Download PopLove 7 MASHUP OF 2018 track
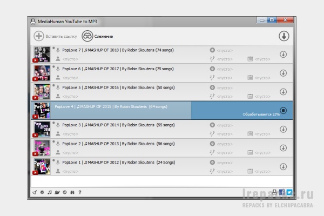 pos(283,55)
